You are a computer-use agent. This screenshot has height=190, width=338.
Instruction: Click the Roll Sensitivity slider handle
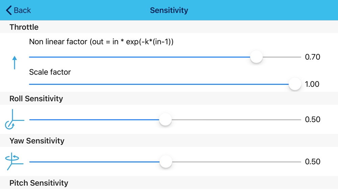[x=165, y=119]
